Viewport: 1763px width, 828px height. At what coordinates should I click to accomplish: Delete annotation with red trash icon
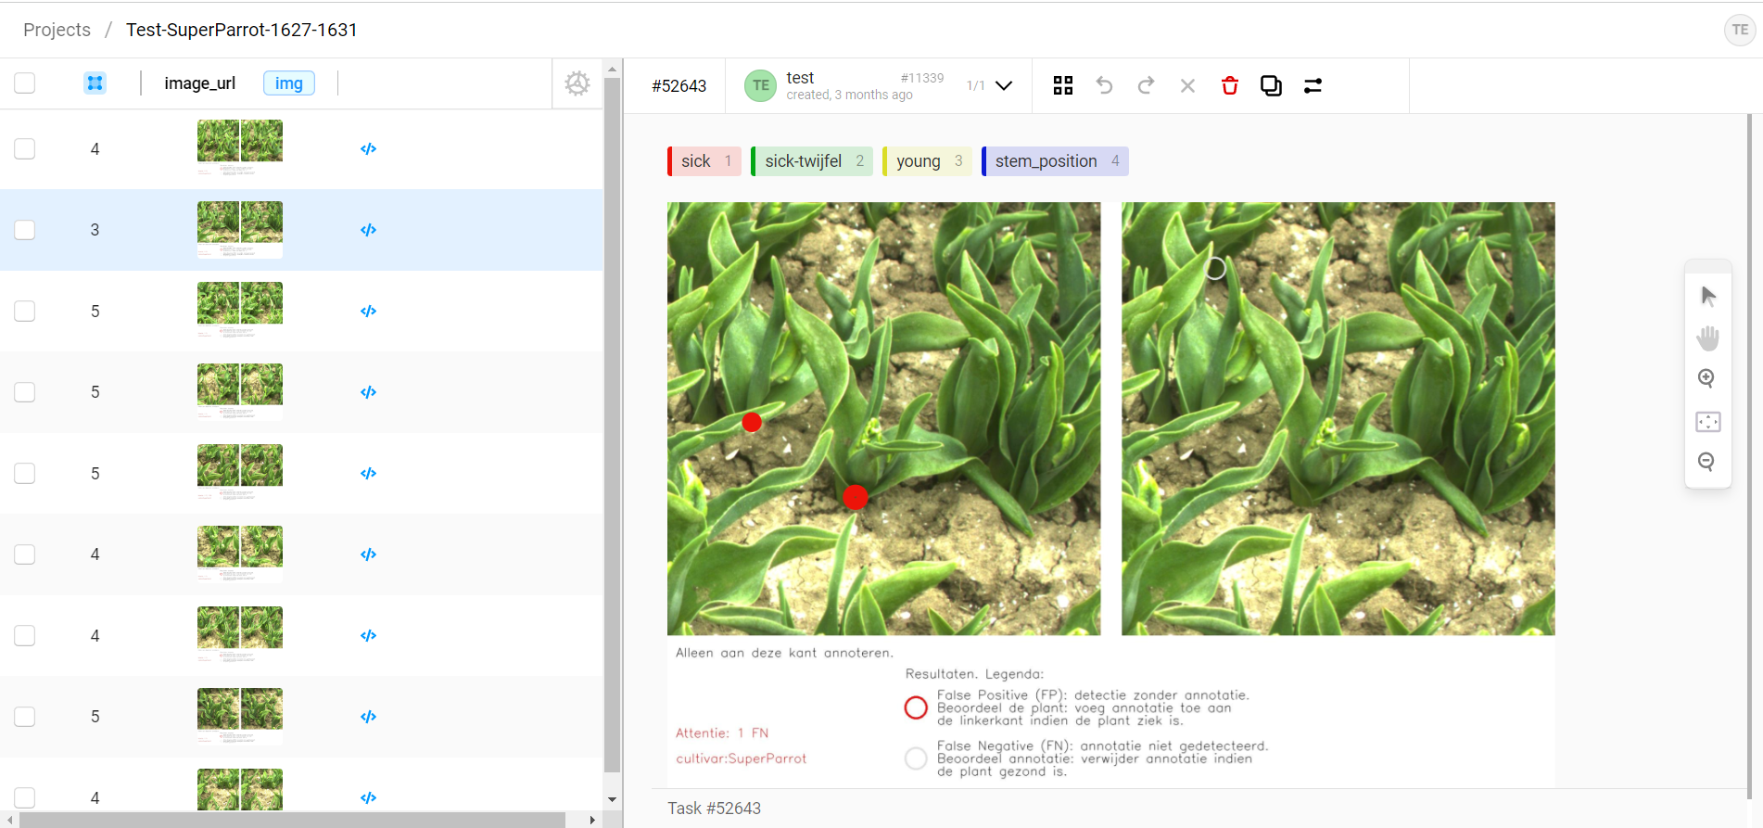pos(1229,85)
